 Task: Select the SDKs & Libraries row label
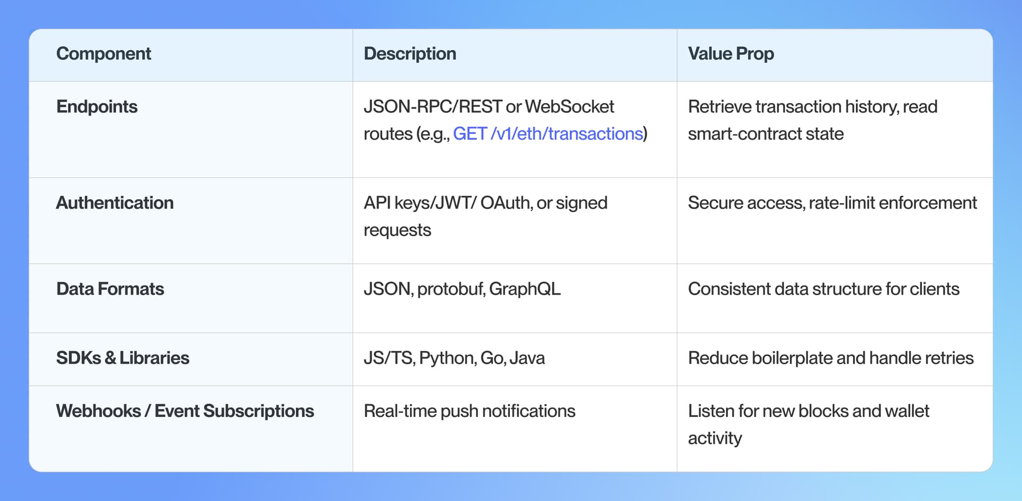tap(122, 358)
